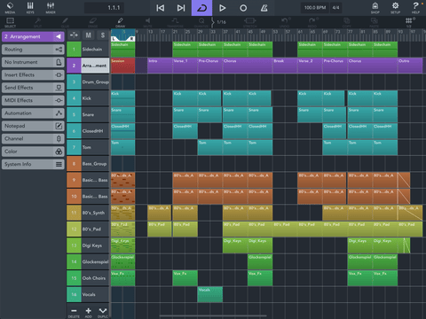Screen dimensions: 426x319
Task: Toggle the metronome click
Action: click(x=264, y=8)
